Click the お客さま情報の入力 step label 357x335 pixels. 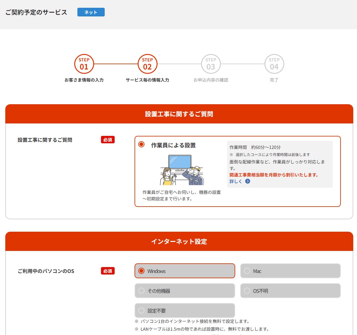[84, 80]
